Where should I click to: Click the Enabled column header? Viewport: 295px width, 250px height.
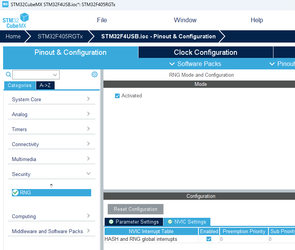(x=209, y=231)
